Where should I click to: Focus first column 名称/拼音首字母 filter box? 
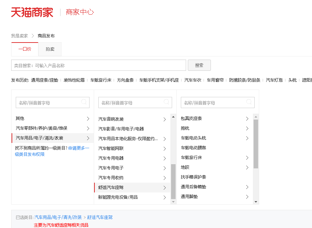pyautogui.click(x=52, y=102)
